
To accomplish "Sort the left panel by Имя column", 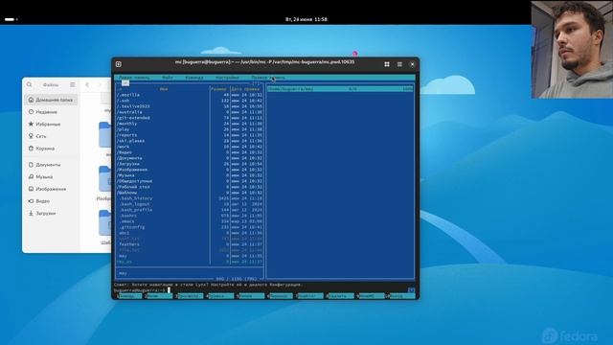I will click(164, 89).
